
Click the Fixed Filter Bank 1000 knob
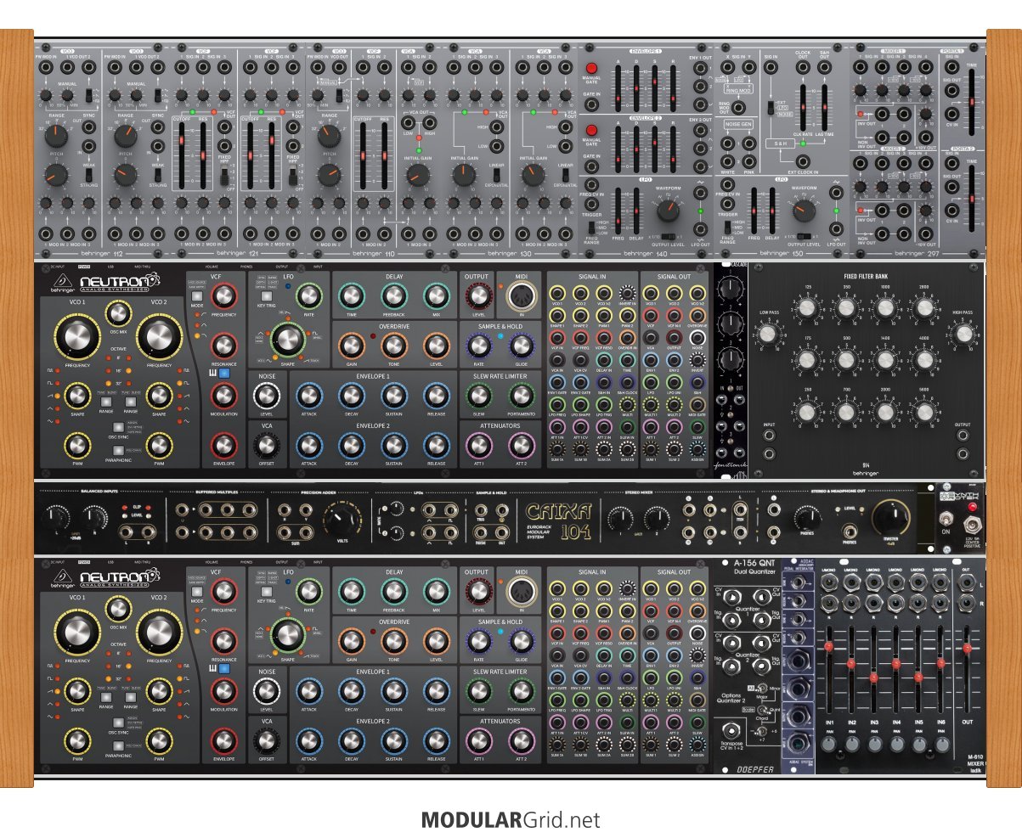click(x=885, y=309)
